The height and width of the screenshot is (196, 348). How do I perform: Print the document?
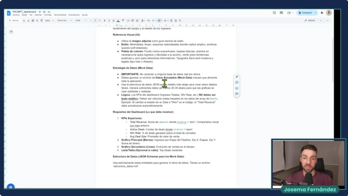33,20
